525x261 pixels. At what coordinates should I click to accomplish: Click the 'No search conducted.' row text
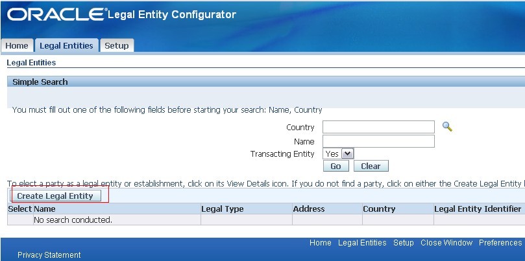[73, 220]
